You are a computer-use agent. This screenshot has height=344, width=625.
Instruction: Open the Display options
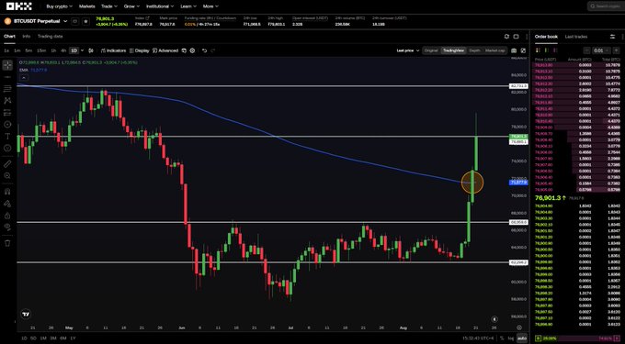pyautogui.click(x=139, y=50)
